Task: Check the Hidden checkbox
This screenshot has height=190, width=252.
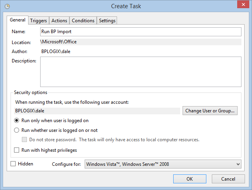Action: (x=14, y=164)
